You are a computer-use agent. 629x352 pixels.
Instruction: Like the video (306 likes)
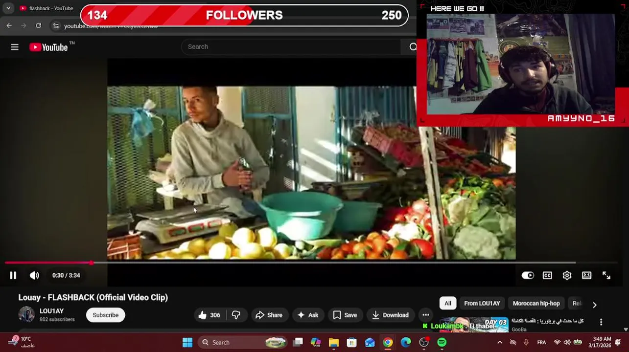[x=209, y=315]
